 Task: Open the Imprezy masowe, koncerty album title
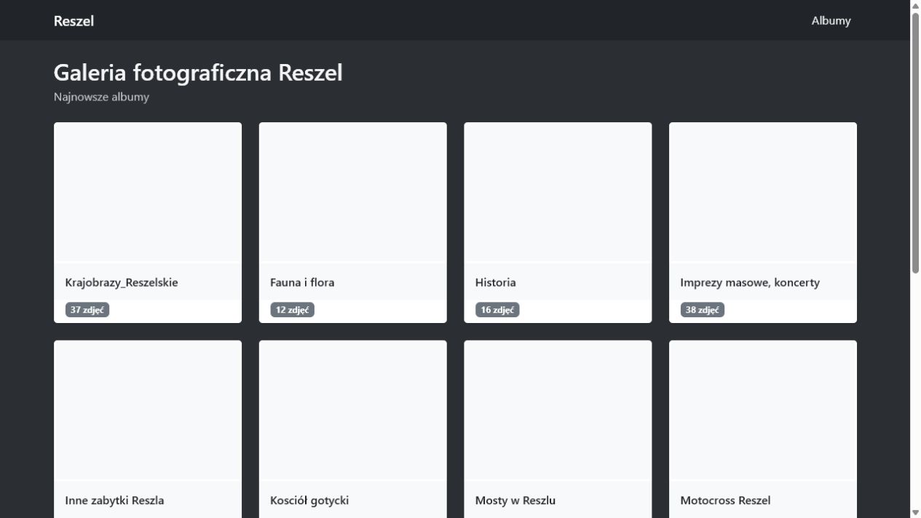(x=750, y=282)
